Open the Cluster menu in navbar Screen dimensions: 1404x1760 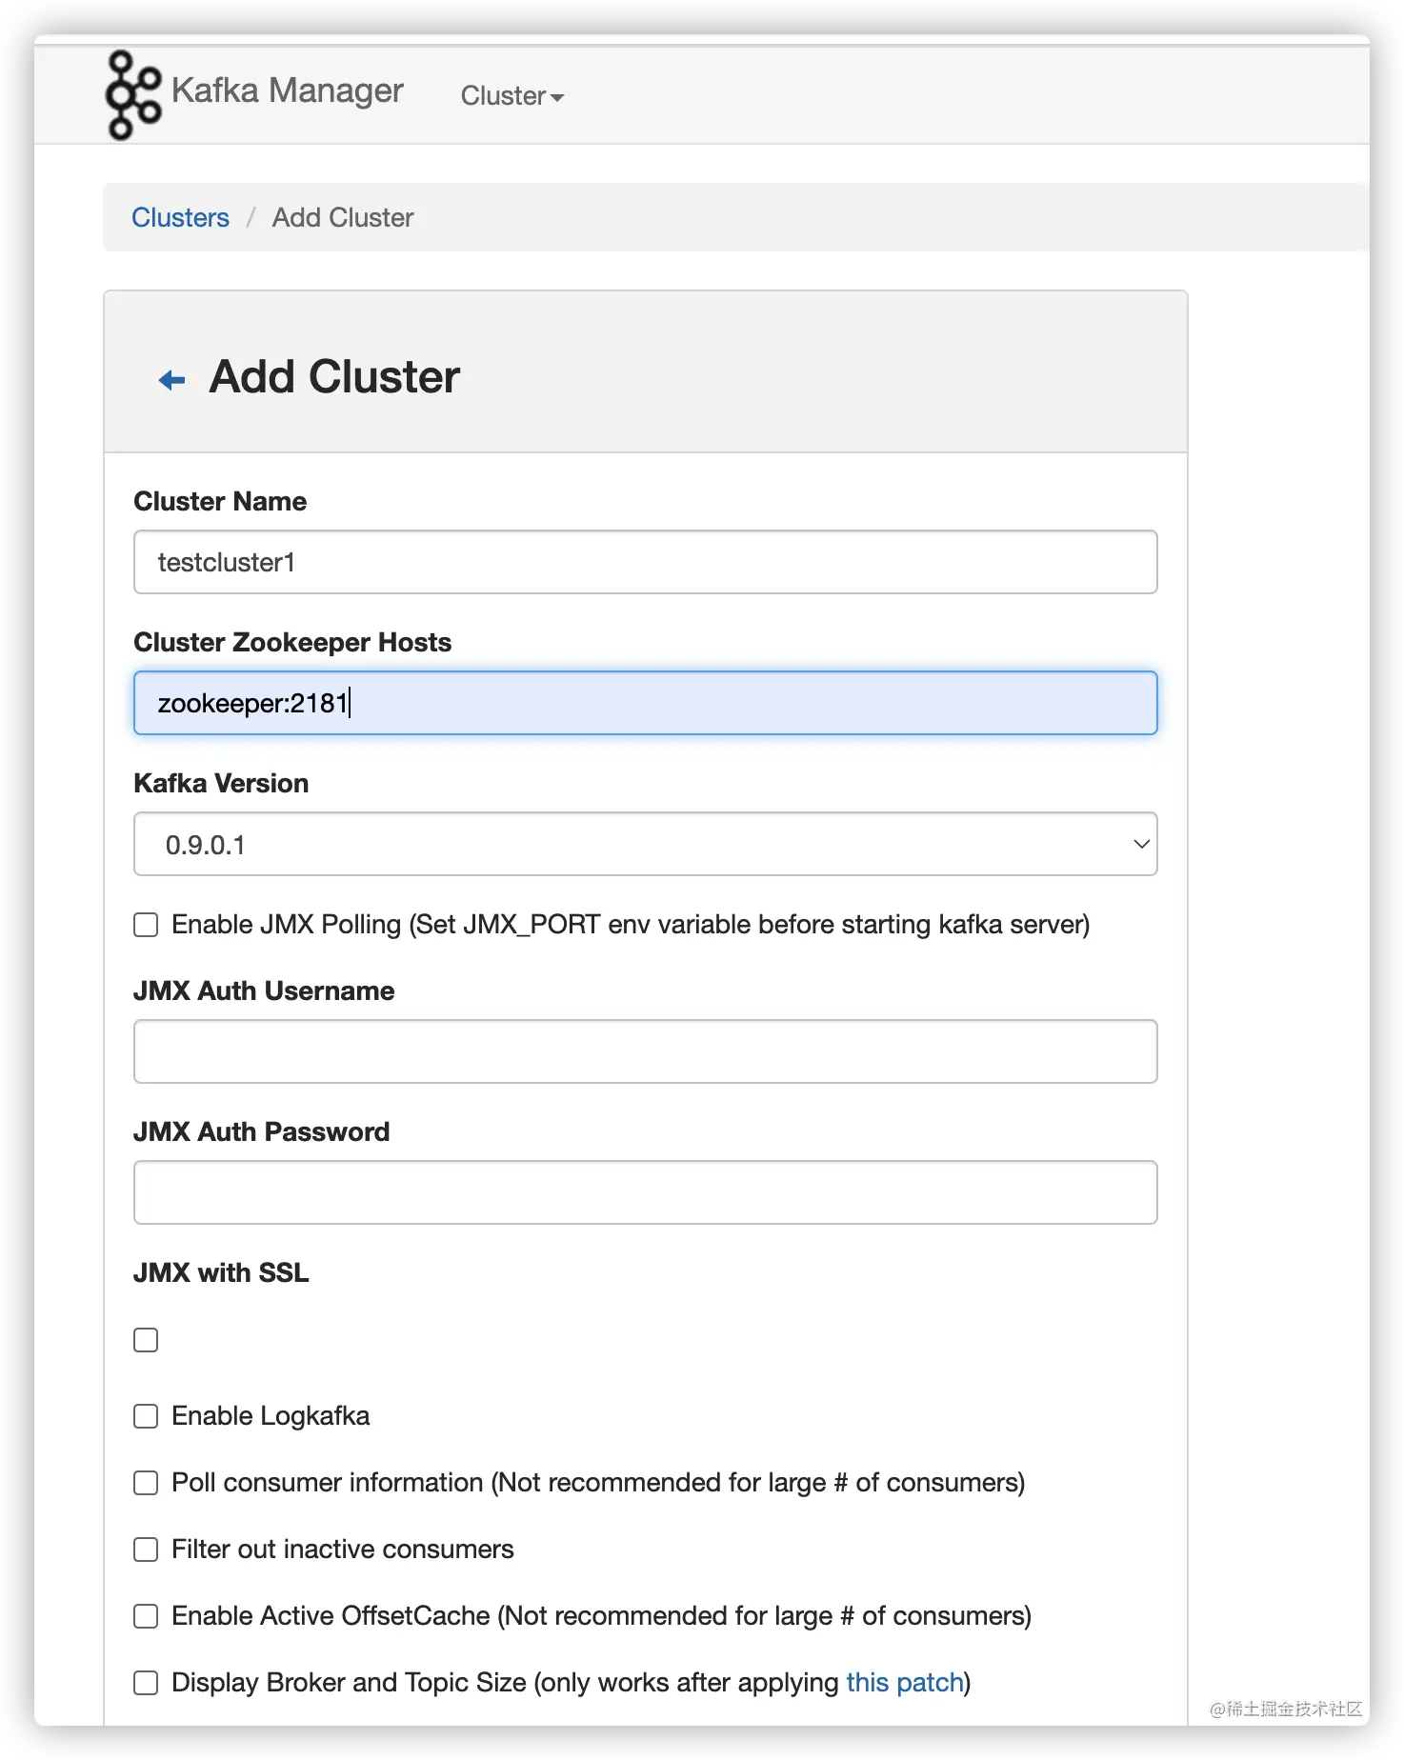point(511,96)
